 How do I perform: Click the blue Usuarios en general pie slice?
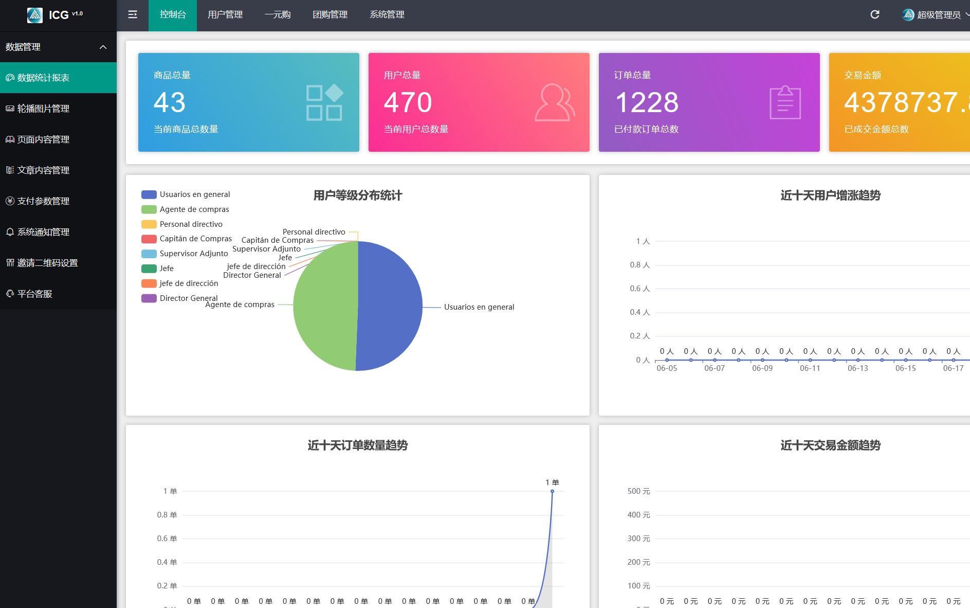coord(391,306)
